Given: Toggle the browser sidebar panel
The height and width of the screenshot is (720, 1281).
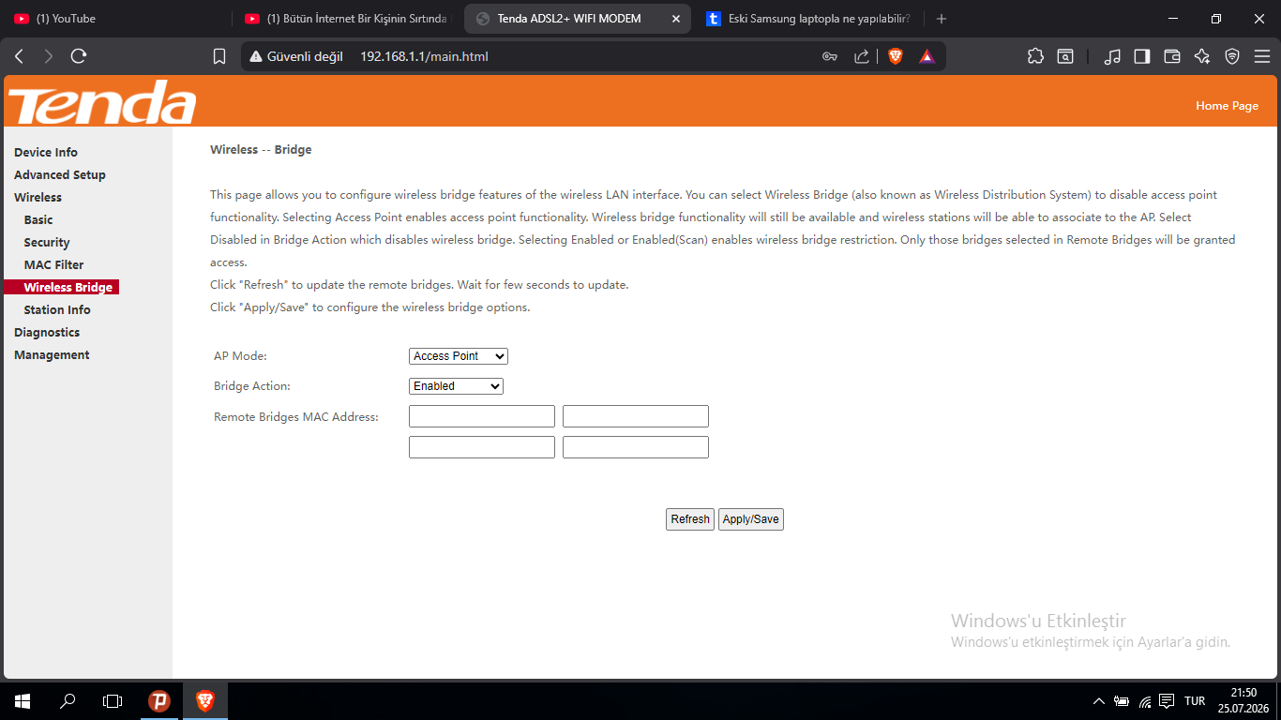Looking at the screenshot, I should (1142, 56).
